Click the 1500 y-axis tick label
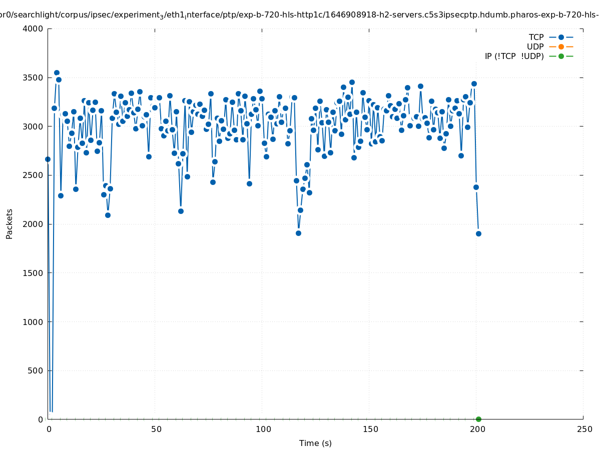This screenshot has height=450, width=599. click(33, 273)
